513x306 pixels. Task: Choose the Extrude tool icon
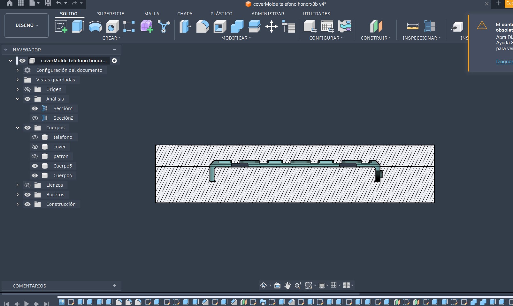click(78, 26)
